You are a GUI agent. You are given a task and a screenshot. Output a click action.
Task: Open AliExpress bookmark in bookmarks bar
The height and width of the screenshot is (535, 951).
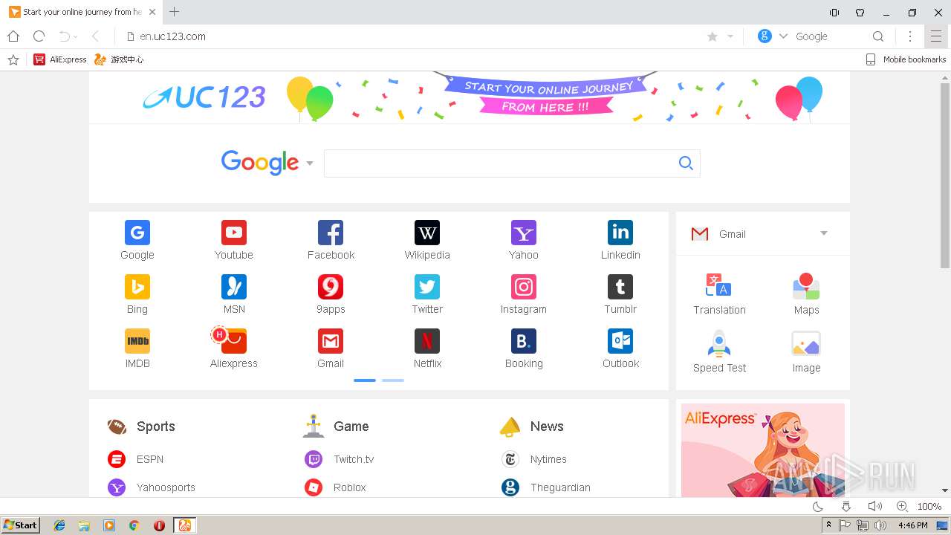[x=60, y=59]
